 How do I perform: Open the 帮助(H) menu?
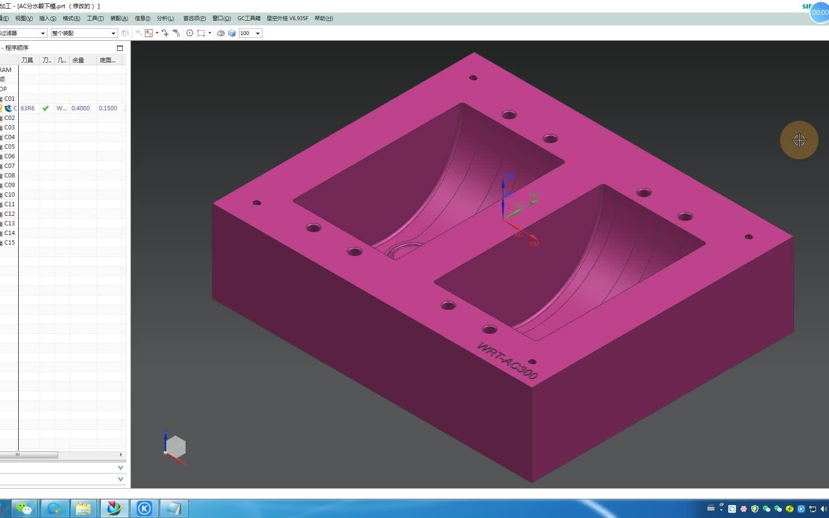pos(324,18)
